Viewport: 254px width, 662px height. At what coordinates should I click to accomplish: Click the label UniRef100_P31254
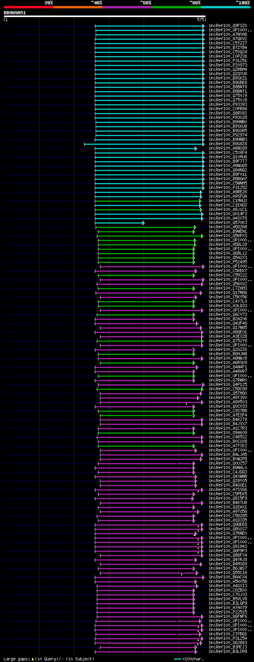[228, 638]
